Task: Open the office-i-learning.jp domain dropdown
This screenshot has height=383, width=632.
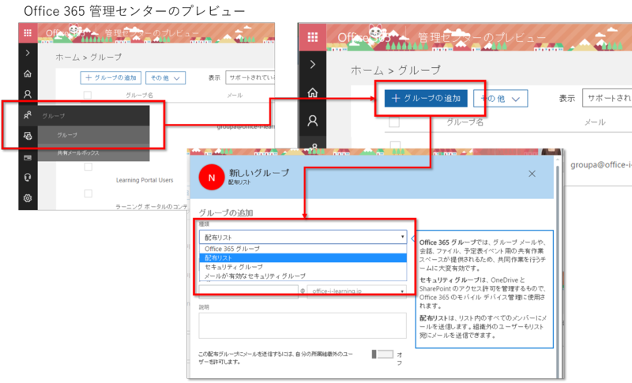Action: [x=357, y=291]
